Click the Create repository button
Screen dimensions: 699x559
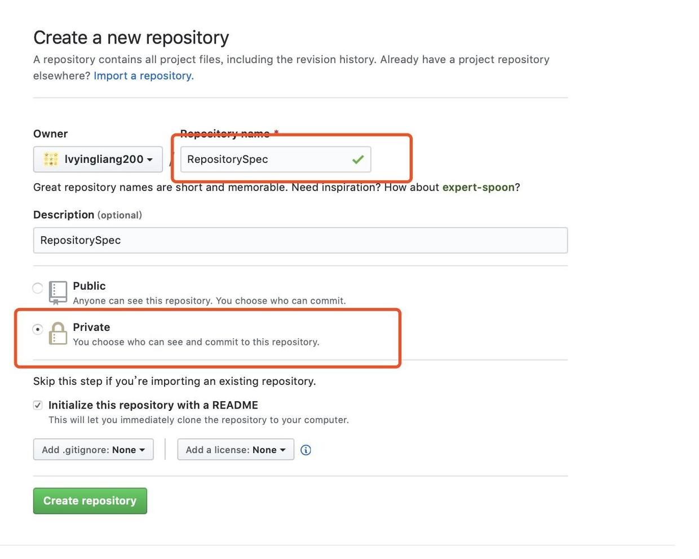[90, 501]
